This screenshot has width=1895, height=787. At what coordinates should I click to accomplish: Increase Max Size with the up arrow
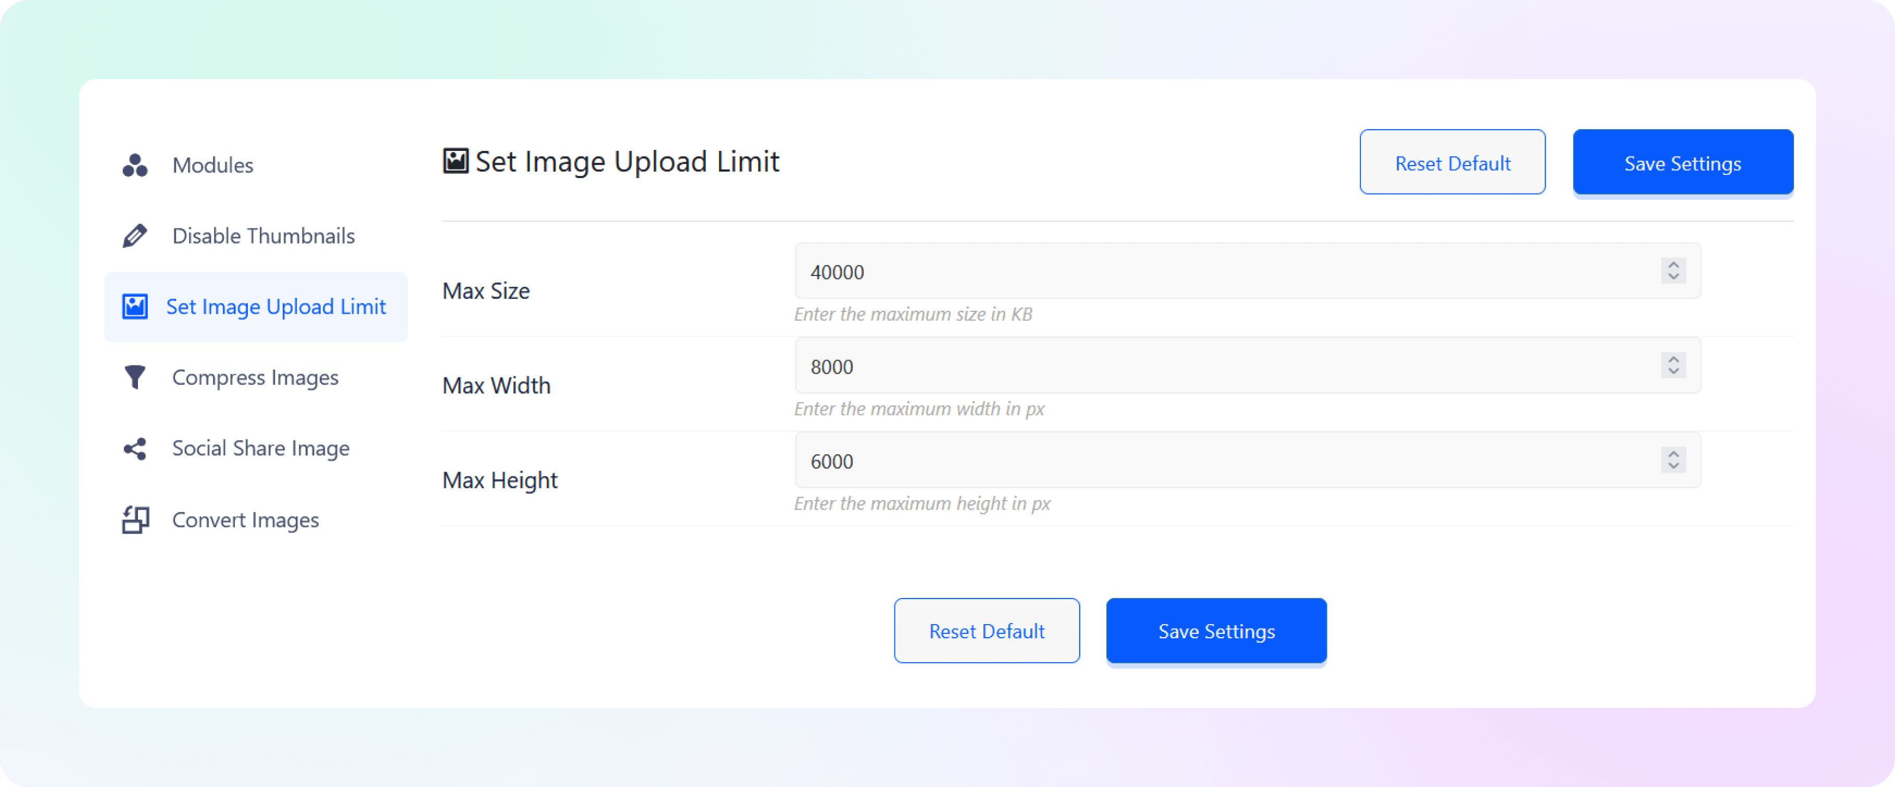pyautogui.click(x=1673, y=265)
